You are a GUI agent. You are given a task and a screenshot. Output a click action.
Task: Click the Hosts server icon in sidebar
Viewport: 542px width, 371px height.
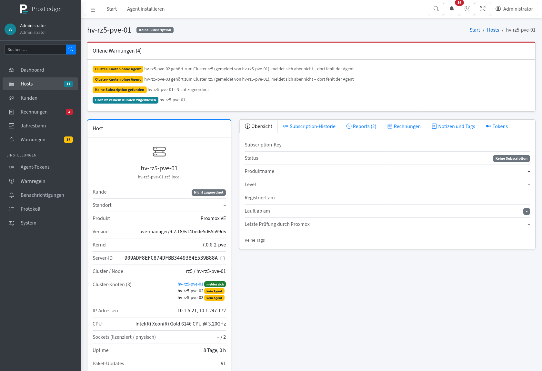point(12,84)
